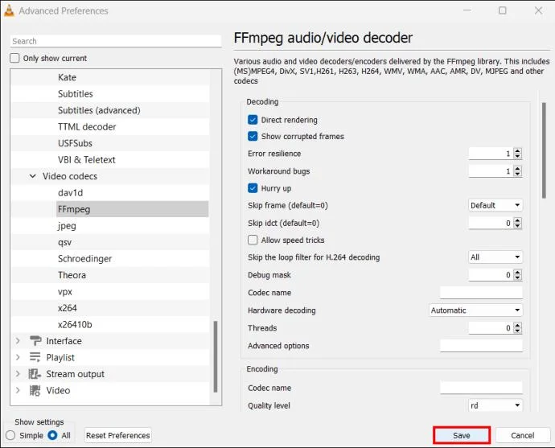This screenshot has height=448, width=555.
Task: Expand the Interface category
Action: pos(18,341)
